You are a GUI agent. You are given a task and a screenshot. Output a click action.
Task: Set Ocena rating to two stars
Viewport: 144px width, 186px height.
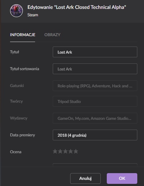60,151
